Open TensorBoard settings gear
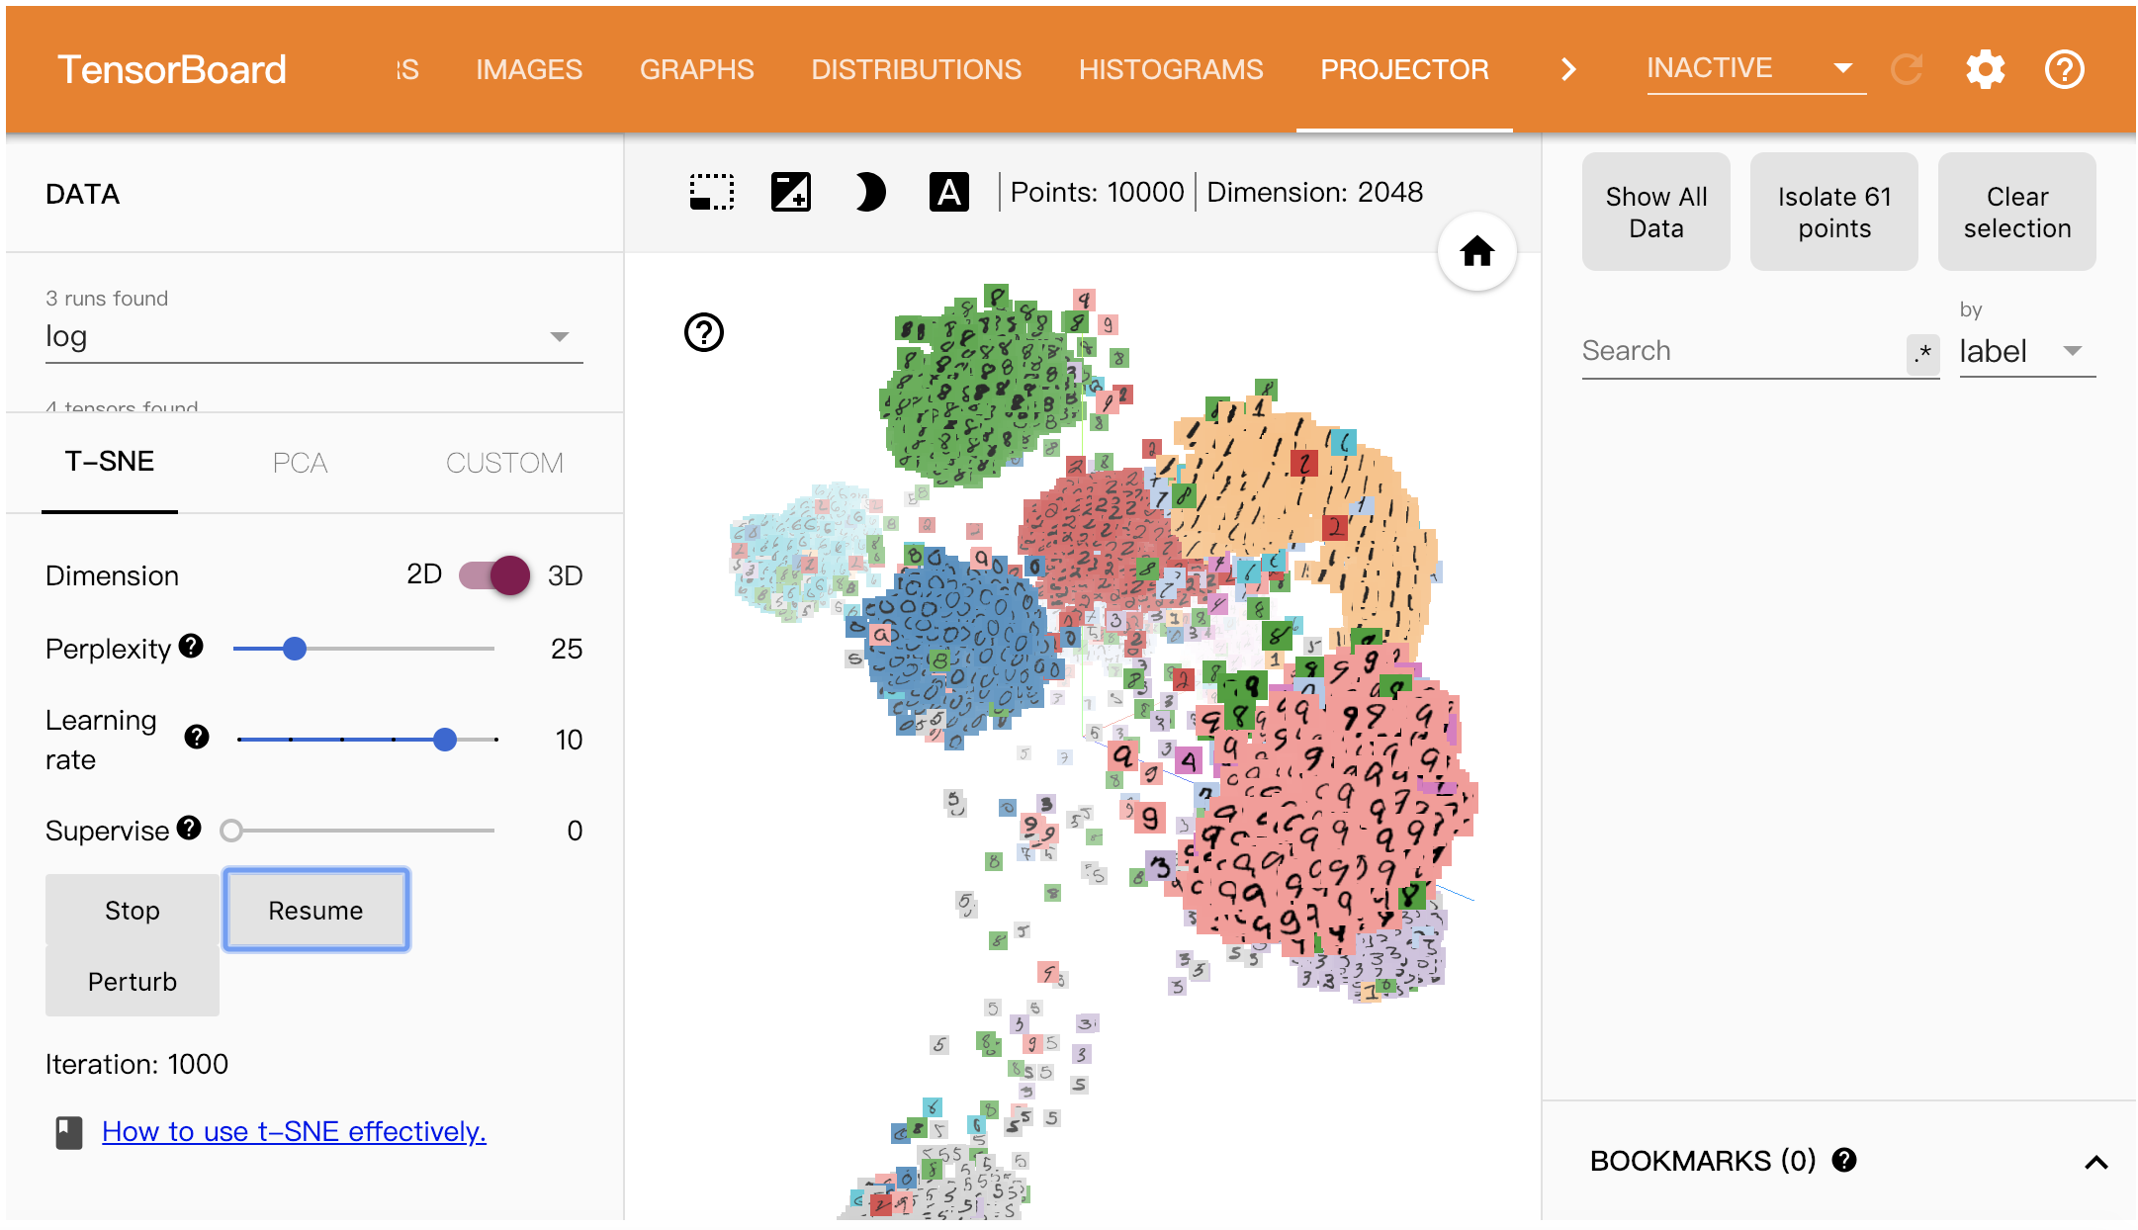 [x=1985, y=69]
